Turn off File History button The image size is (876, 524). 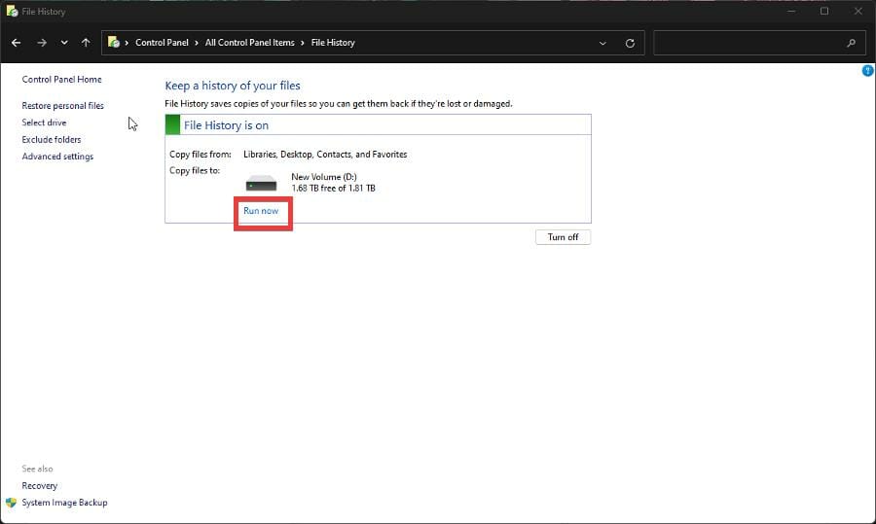564,237
